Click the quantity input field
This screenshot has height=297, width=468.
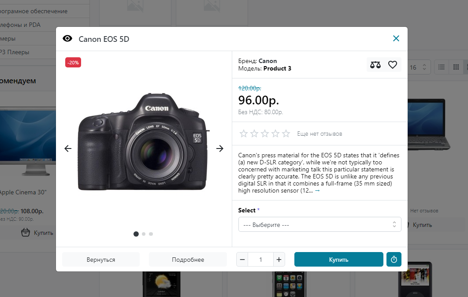click(260, 260)
